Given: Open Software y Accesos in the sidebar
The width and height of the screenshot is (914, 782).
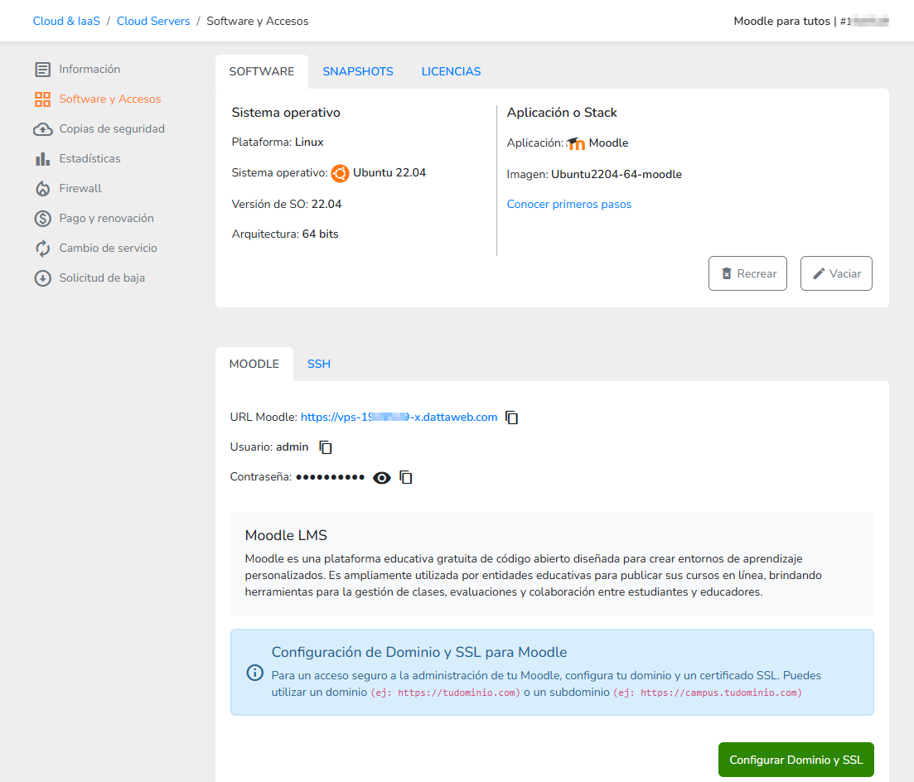Looking at the screenshot, I should click(x=110, y=99).
